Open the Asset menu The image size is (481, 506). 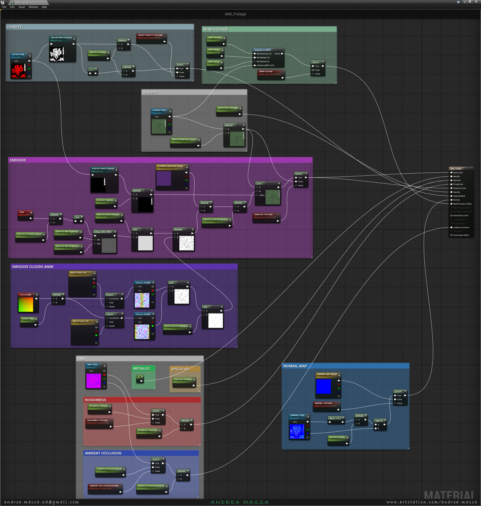click(x=22, y=7)
